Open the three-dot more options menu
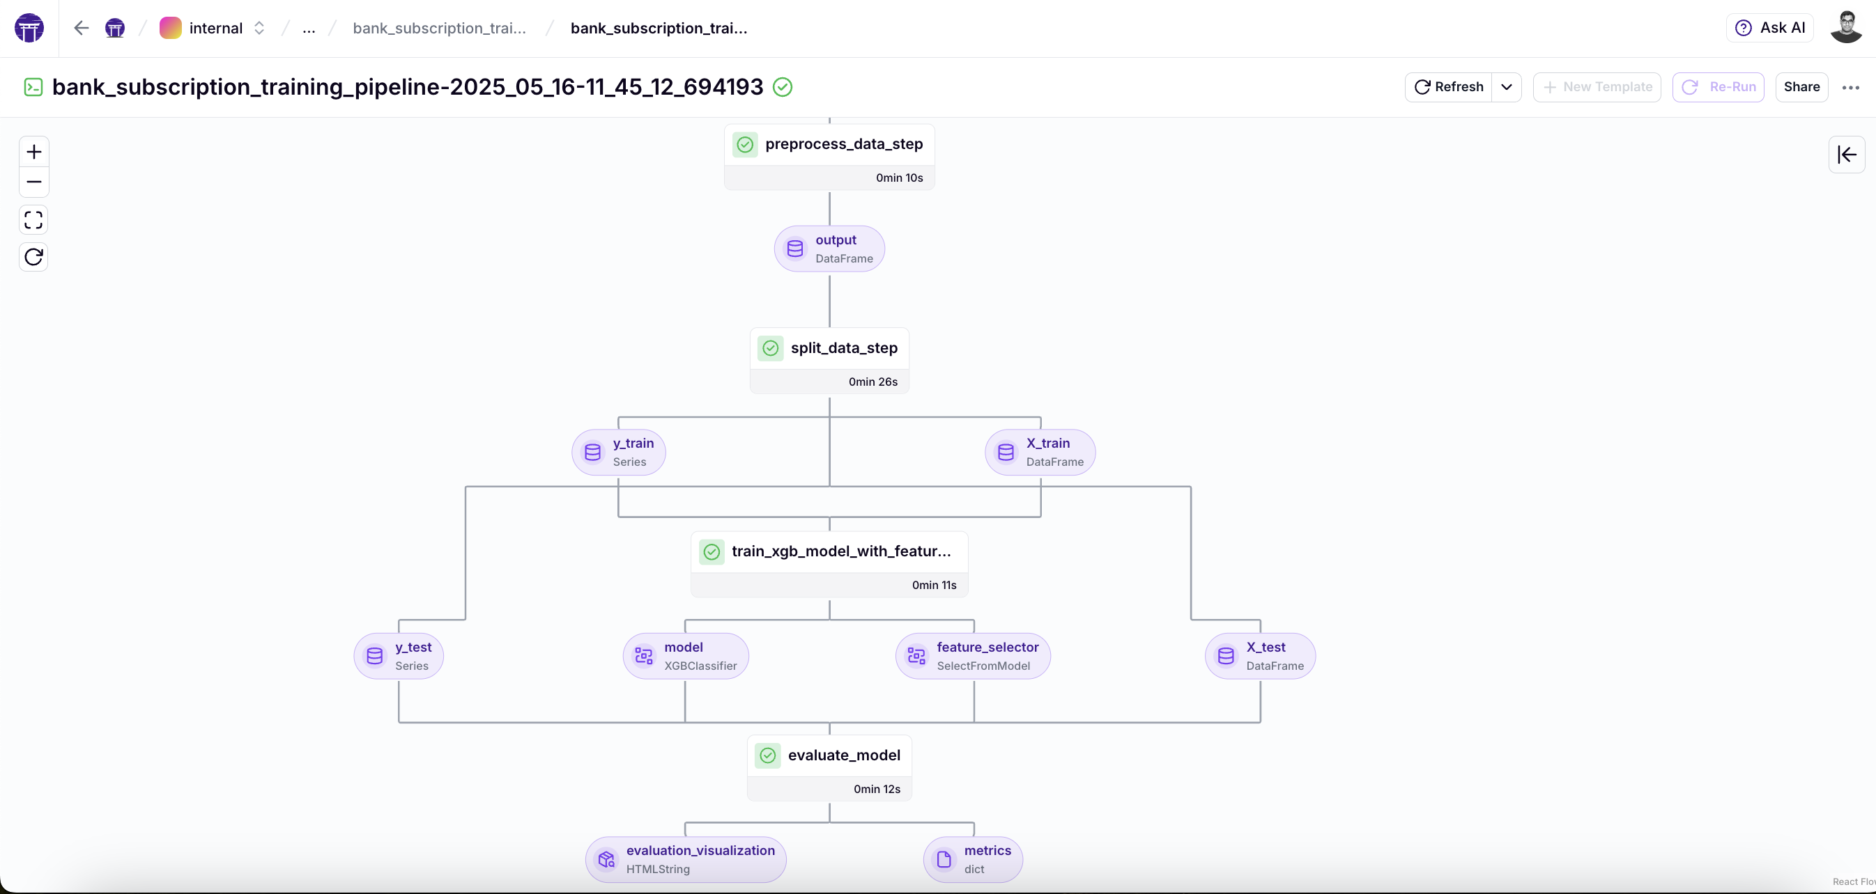1876x894 pixels. [x=1850, y=87]
